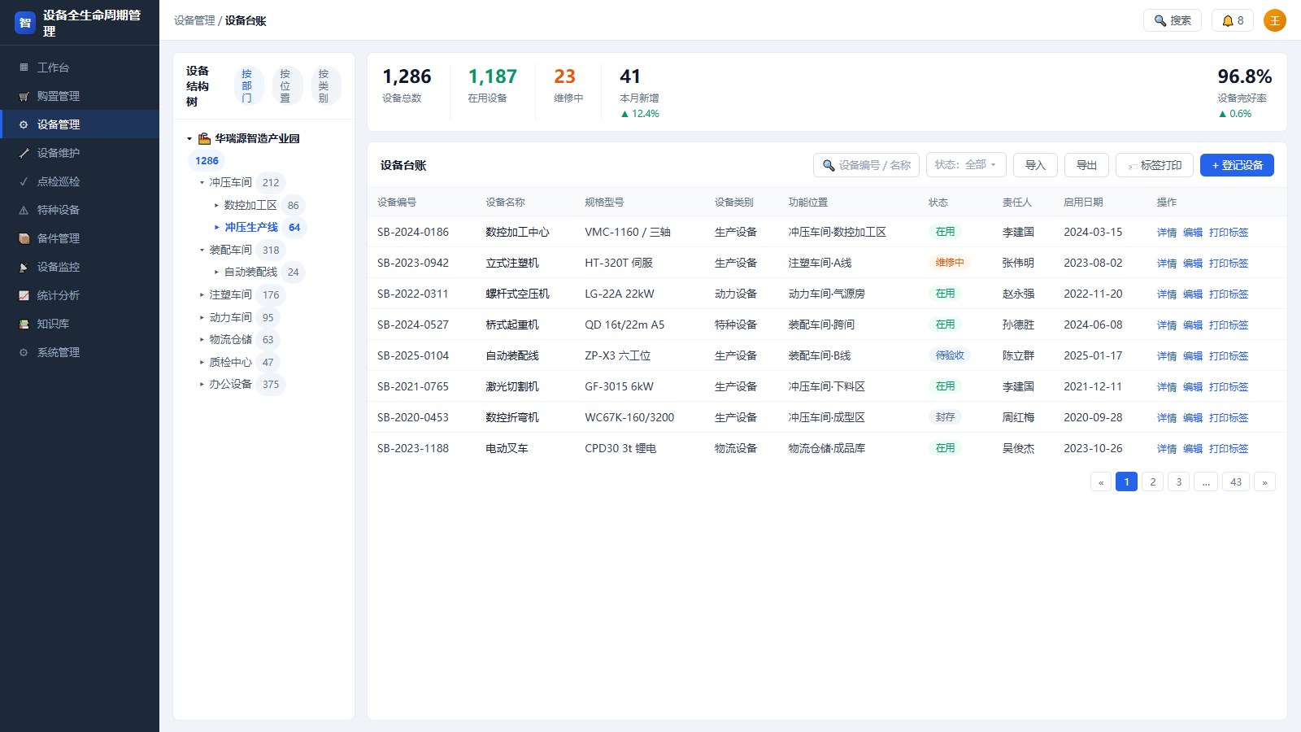Click the 设备管理 breadcrumb link

(194, 21)
